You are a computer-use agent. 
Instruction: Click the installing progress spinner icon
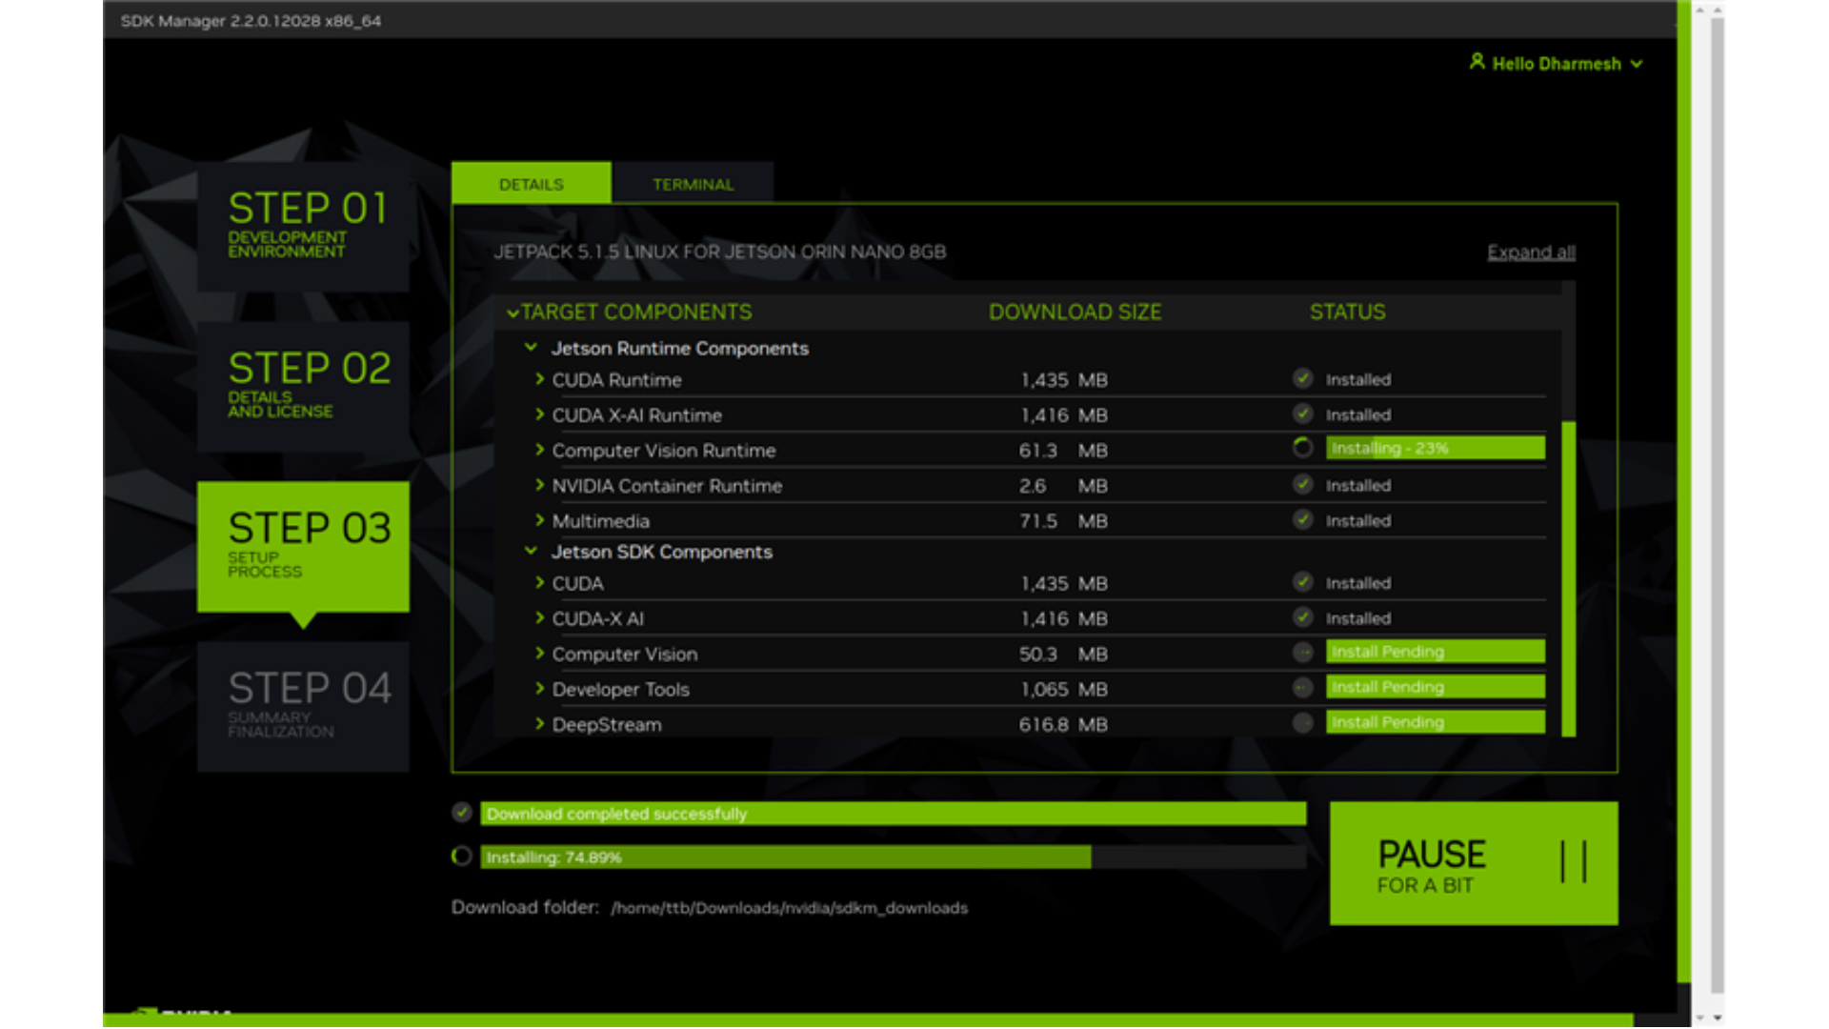[462, 857]
